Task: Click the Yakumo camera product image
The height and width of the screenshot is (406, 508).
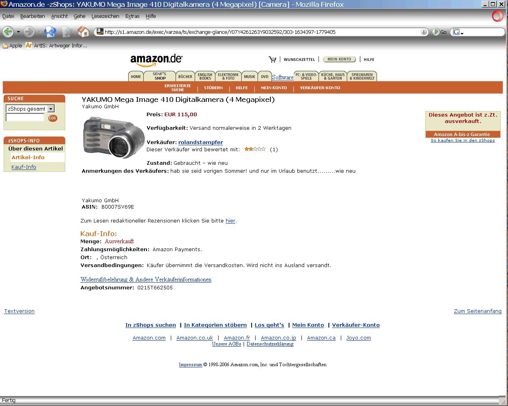Action: coord(113,137)
